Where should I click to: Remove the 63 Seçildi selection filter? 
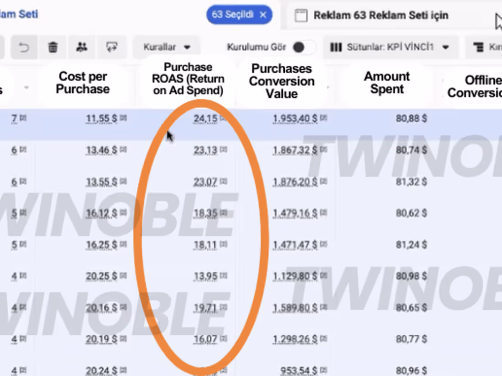(x=263, y=15)
